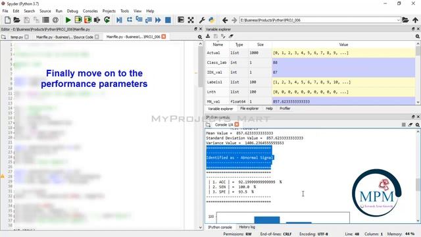Click the Step return debug icon

(x=149, y=20)
